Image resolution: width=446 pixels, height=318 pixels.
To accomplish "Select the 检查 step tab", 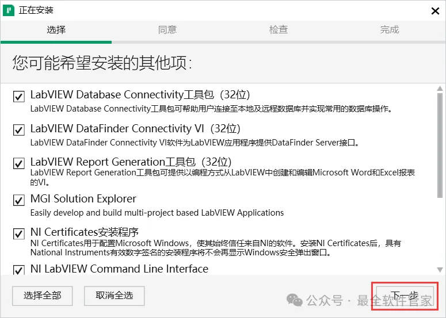I will tap(279, 29).
